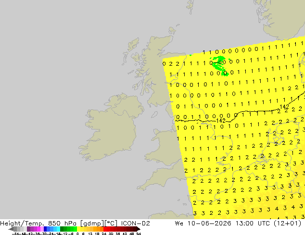Image resolution: width=305 pixels, height=235 pixels.
Task: Click the dark maroon right arrow end of color scale
Action: pyautogui.click(x=139, y=229)
